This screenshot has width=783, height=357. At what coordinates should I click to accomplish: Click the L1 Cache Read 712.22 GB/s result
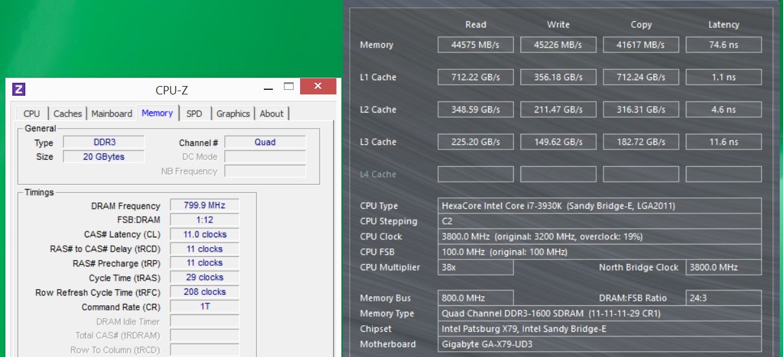(476, 77)
